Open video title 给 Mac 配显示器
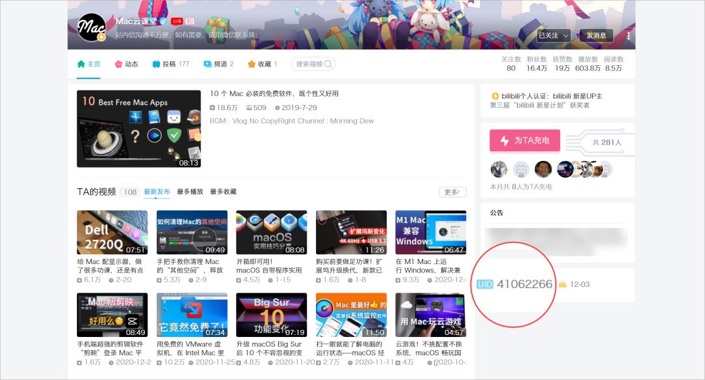This screenshot has width=705, height=380. (110, 266)
